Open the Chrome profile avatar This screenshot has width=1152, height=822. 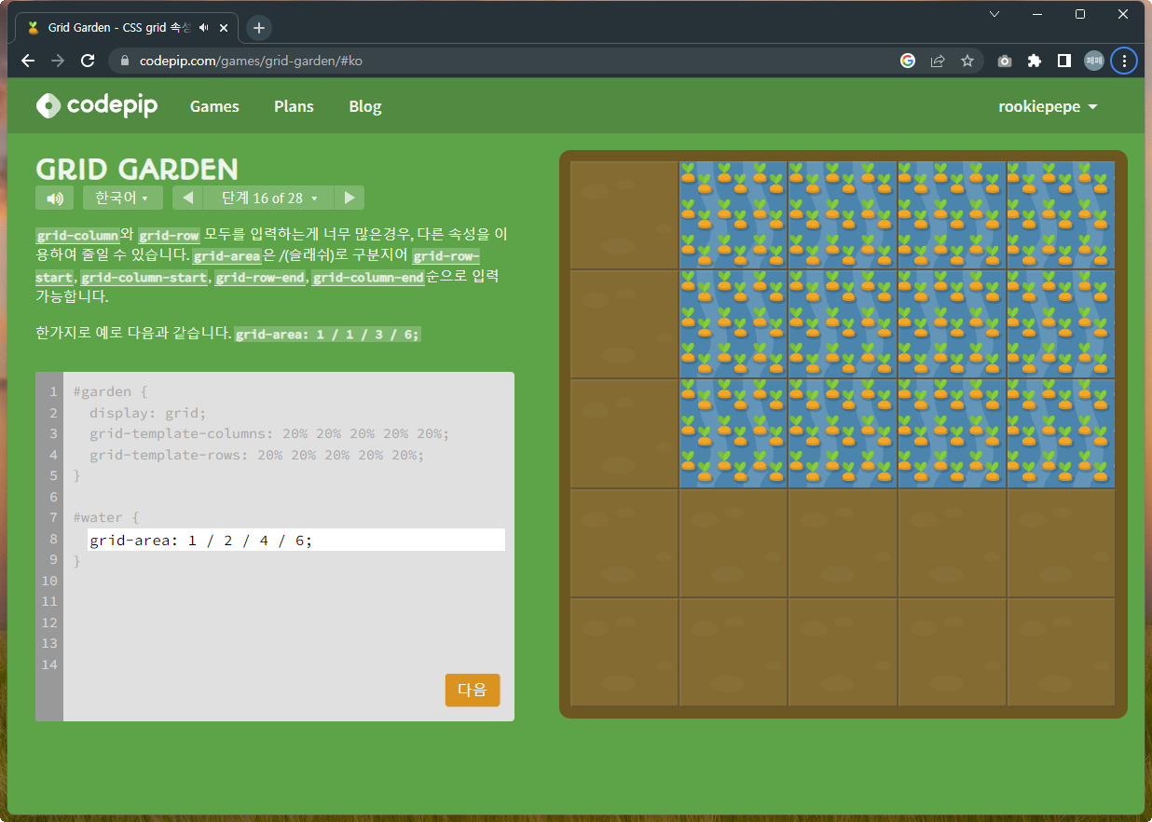tap(1094, 61)
